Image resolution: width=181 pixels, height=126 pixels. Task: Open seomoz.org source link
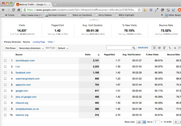22,115
